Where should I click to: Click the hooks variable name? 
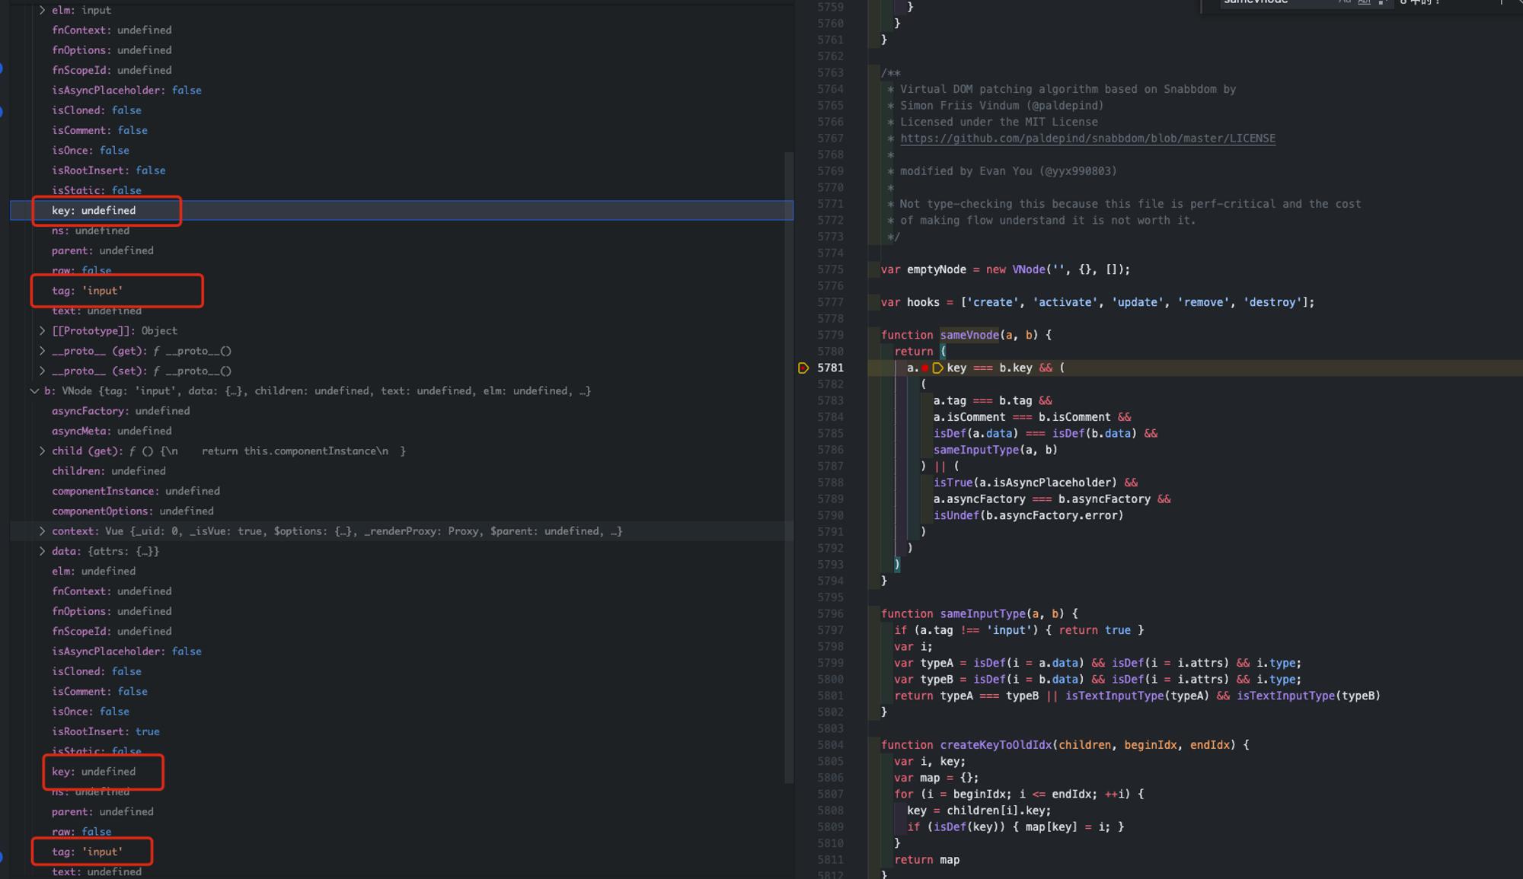click(923, 302)
